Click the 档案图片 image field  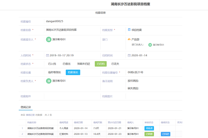[154, 96]
